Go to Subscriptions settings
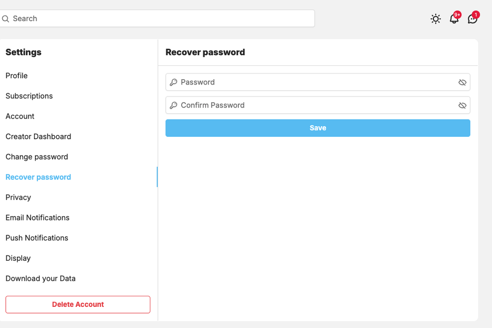Image resolution: width=492 pixels, height=328 pixels. pyautogui.click(x=29, y=96)
